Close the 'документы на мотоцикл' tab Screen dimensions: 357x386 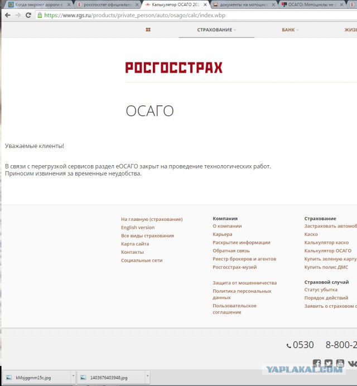273,4
